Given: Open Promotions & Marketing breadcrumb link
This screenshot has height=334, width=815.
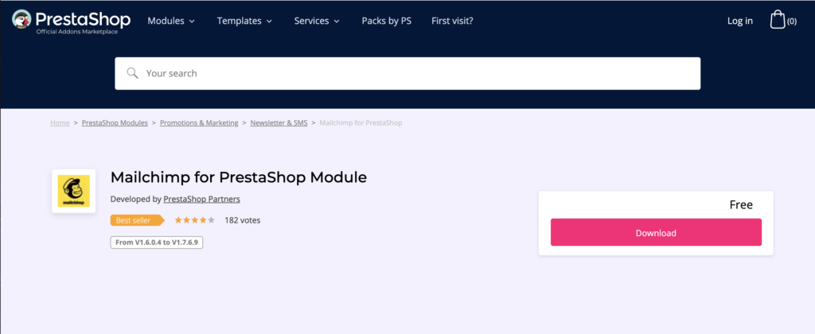Looking at the screenshot, I should point(199,123).
